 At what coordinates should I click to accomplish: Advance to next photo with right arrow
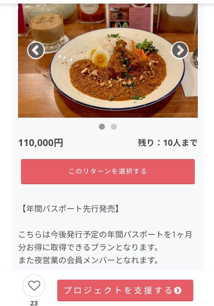[x=180, y=50]
